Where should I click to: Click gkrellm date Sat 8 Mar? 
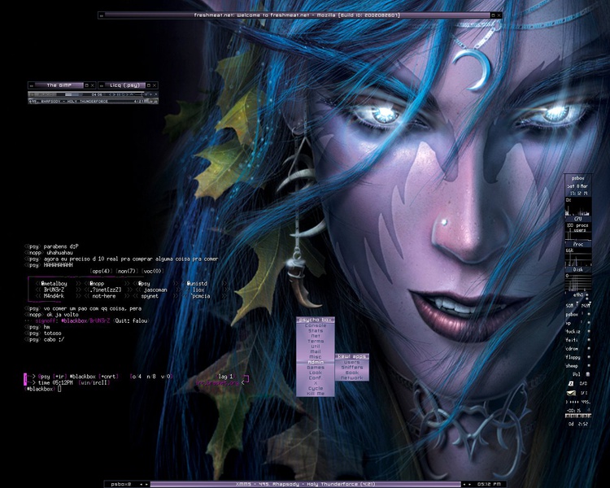[x=578, y=186]
